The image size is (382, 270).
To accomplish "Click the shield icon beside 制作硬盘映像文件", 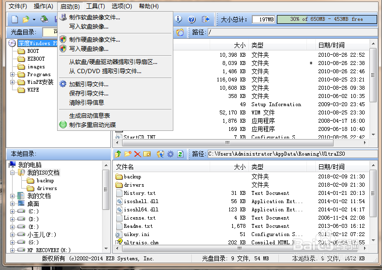I will click(x=63, y=39).
